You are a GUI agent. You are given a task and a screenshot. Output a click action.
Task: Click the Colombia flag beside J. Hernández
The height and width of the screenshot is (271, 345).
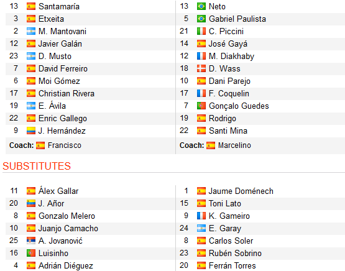tap(31, 131)
